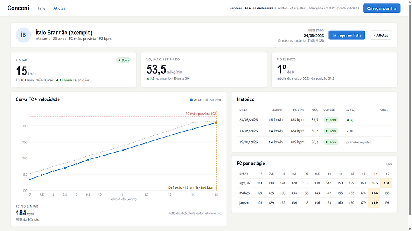Click the blue data point at 12 km/h
This screenshot has width=412, height=231.
click(146, 143)
